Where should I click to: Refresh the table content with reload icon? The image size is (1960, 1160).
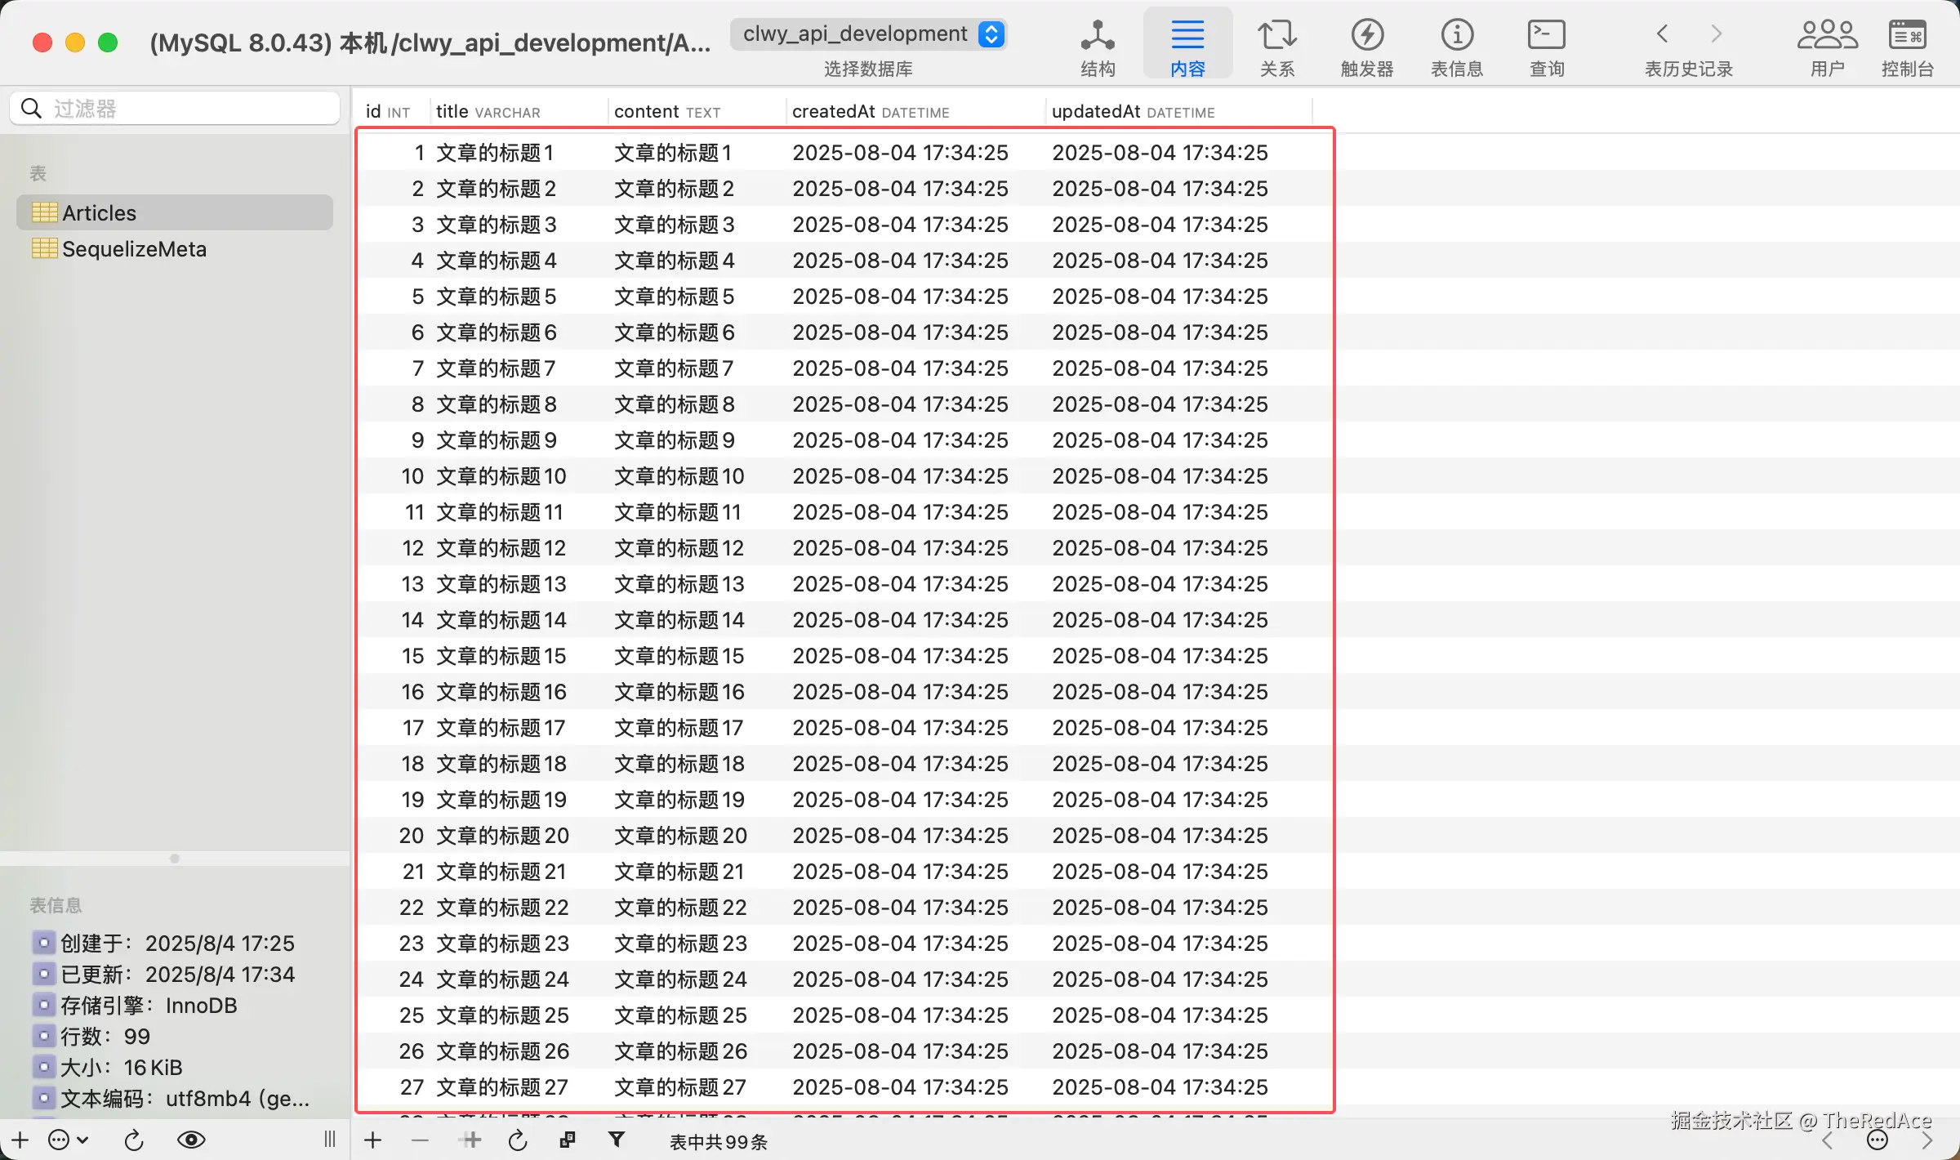tap(518, 1140)
